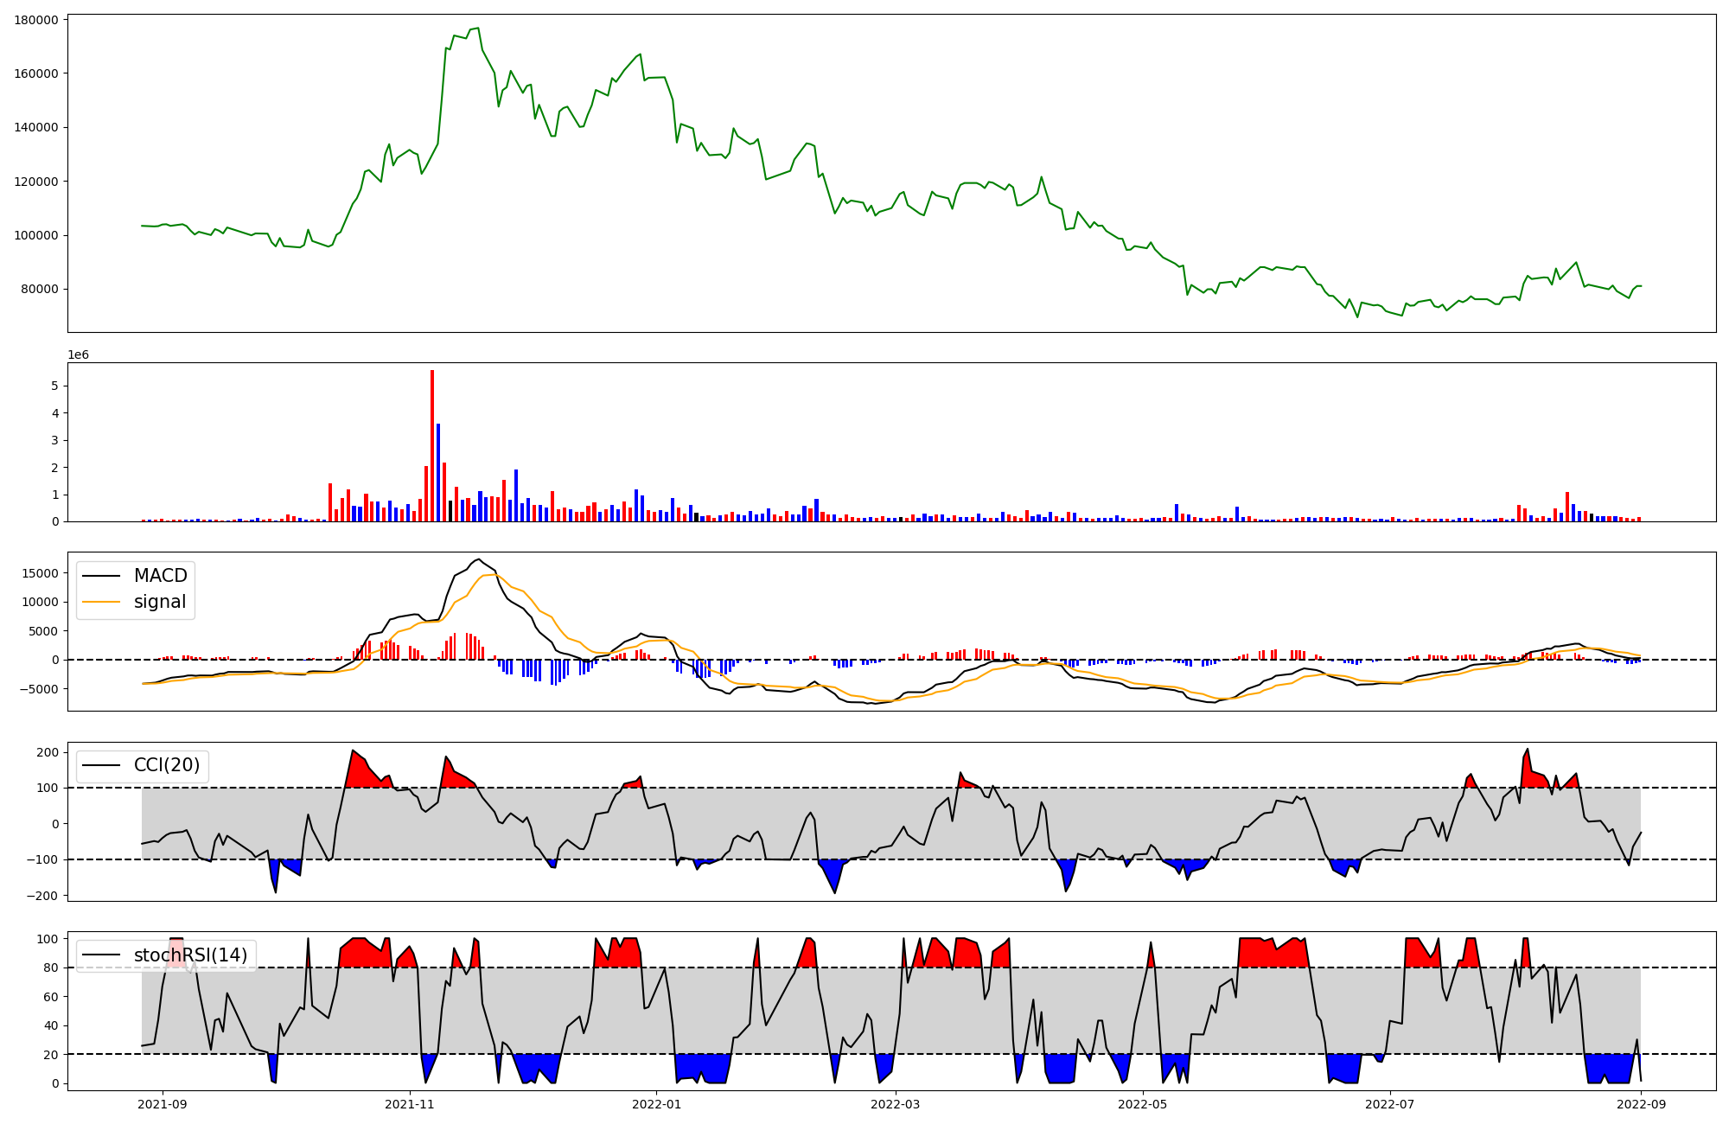The image size is (1729, 1124).
Task: Click the CCI(20) legend entry
Action: (x=166, y=765)
